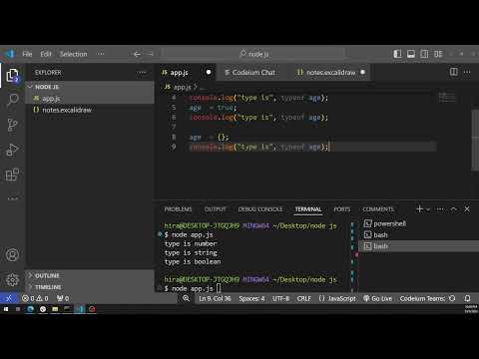Viewport: 479px width, 359px height.
Task: Change indentation Spaces: 4 setting
Action: 251,298
